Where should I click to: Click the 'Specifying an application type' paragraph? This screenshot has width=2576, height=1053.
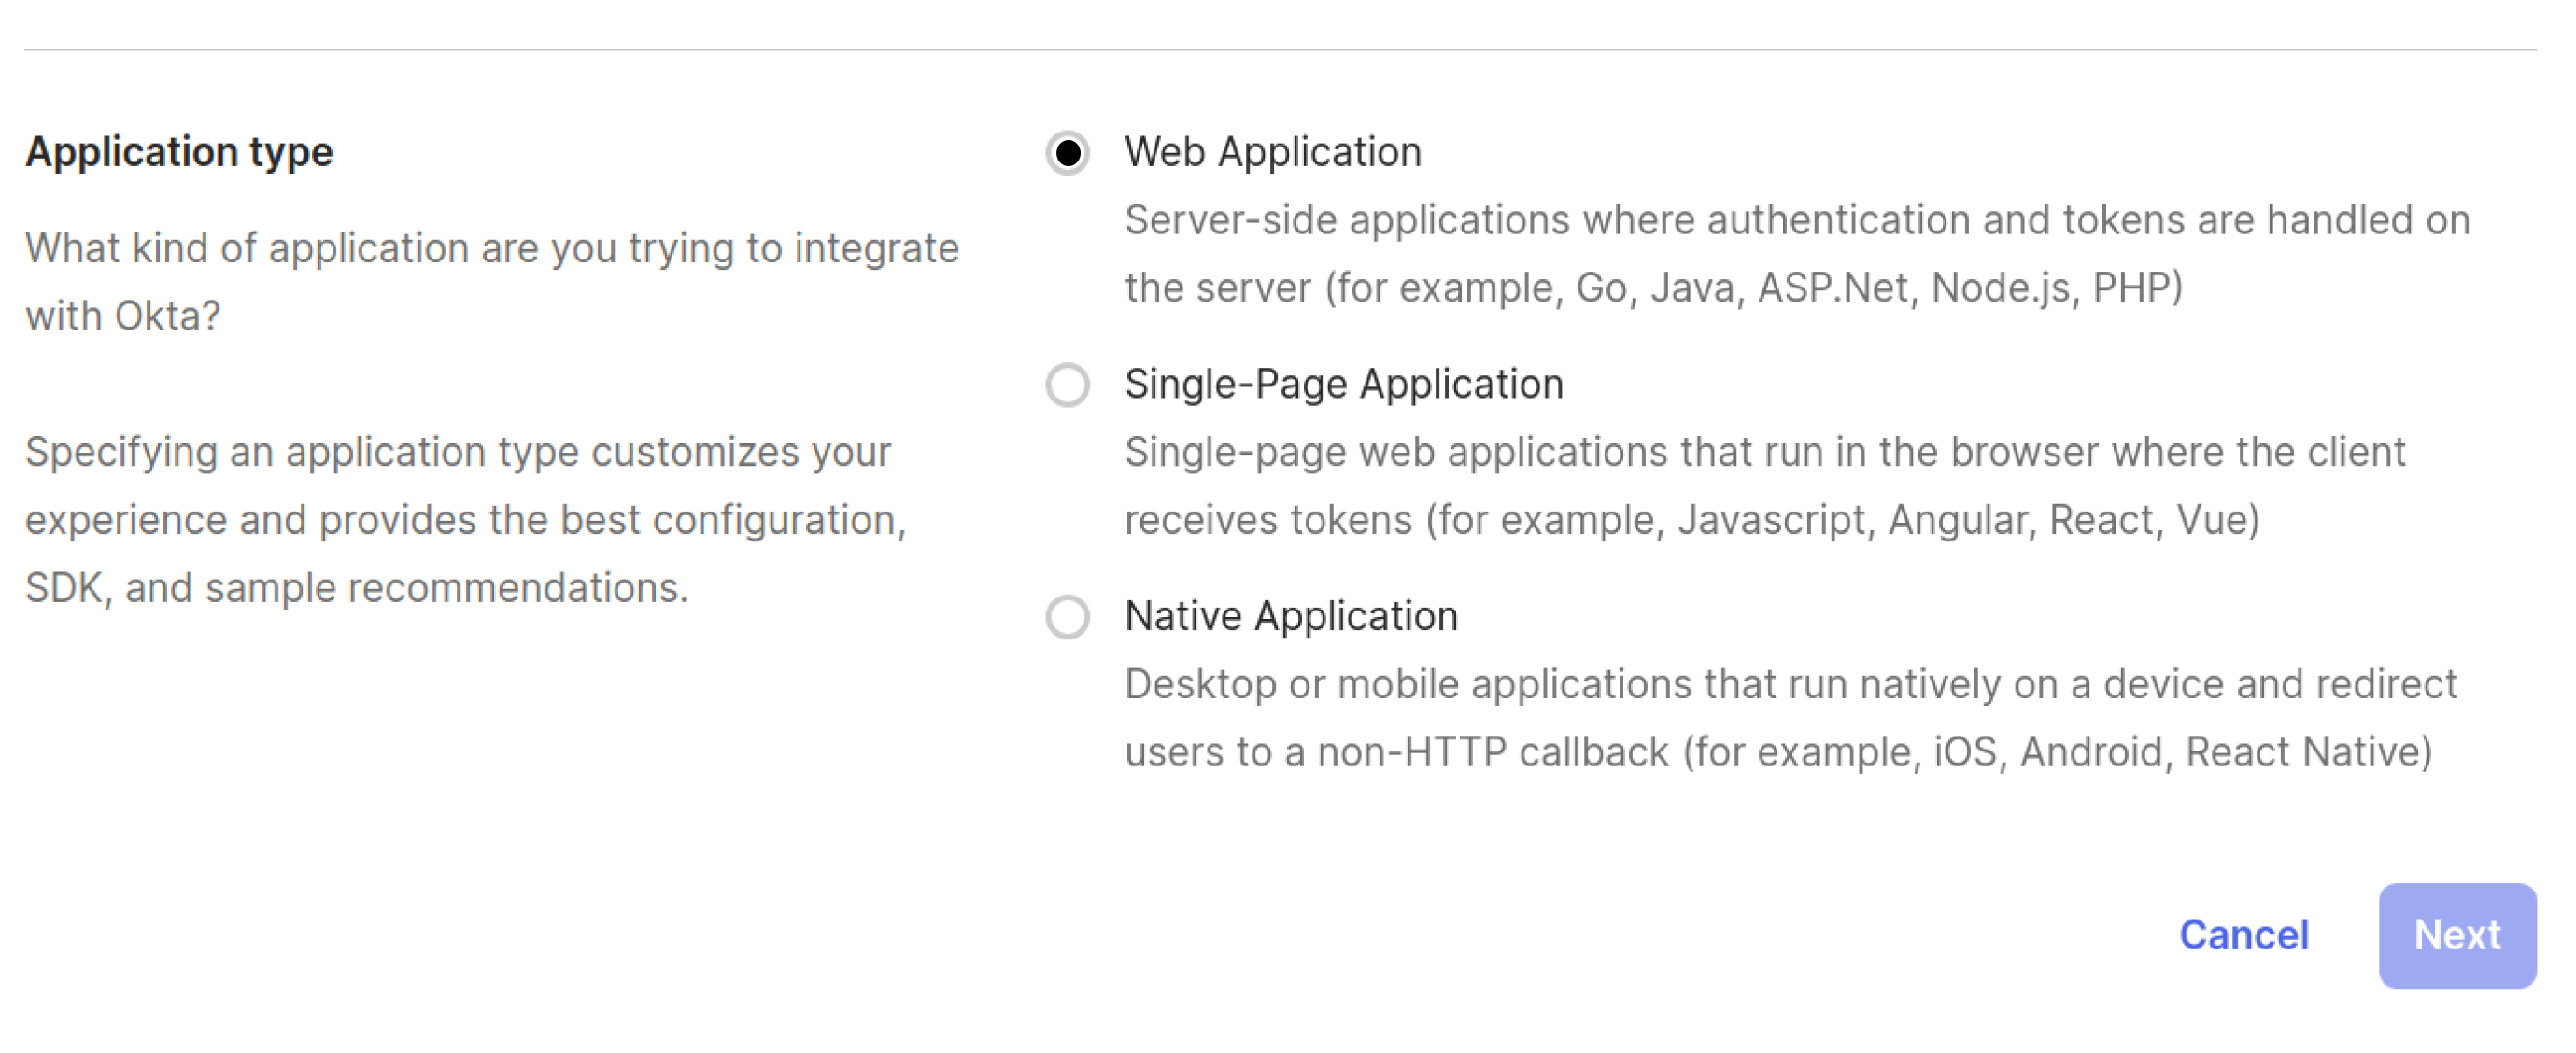click(457, 453)
